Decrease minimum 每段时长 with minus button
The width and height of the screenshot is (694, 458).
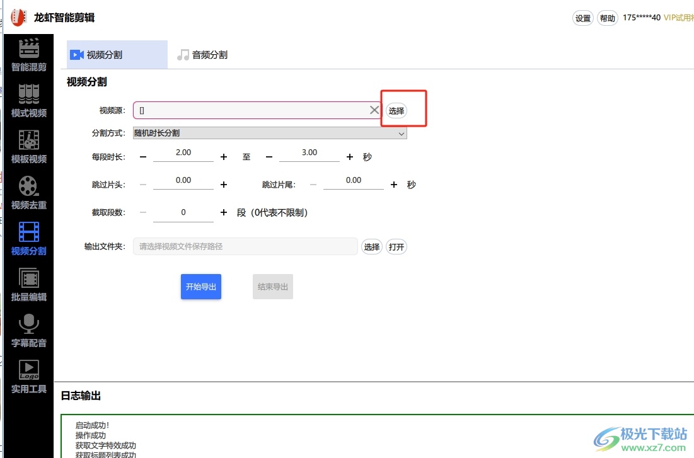pyautogui.click(x=143, y=157)
